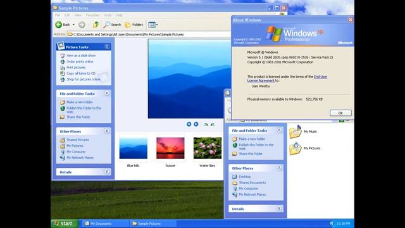Click the Previous Image filmstrip button

[x=189, y=124]
